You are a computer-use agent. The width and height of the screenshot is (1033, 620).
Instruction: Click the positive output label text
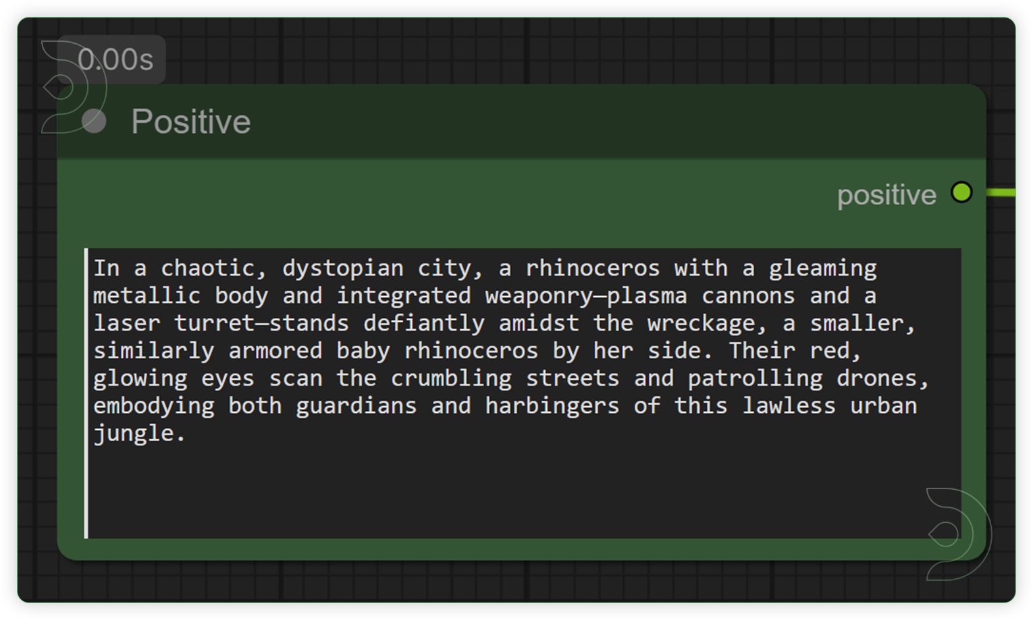tap(886, 194)
